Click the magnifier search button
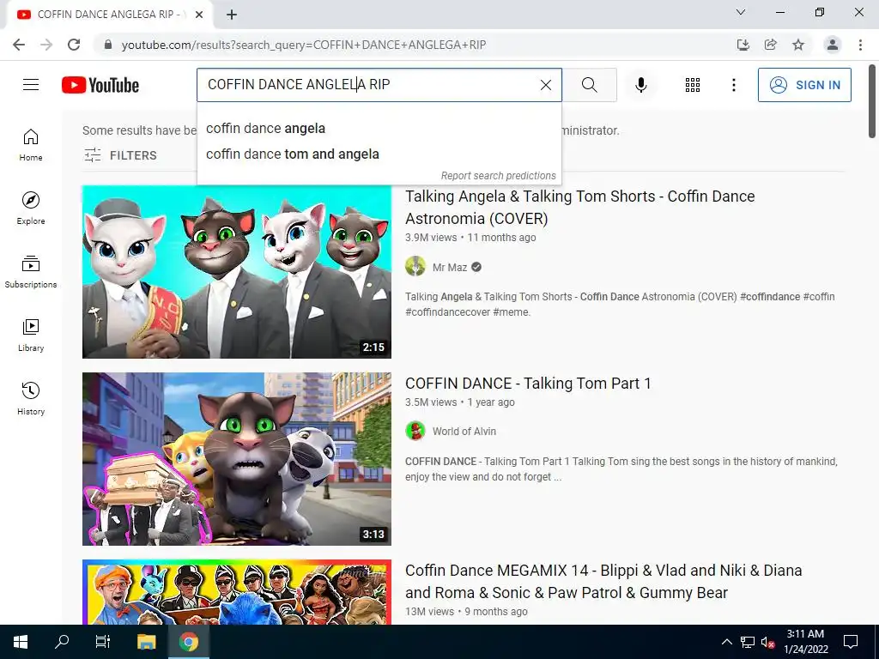Screen dimensions: 879x659 tap(589, 85)
